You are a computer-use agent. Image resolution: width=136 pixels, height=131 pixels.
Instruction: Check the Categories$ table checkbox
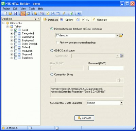(x=16, y=34)
